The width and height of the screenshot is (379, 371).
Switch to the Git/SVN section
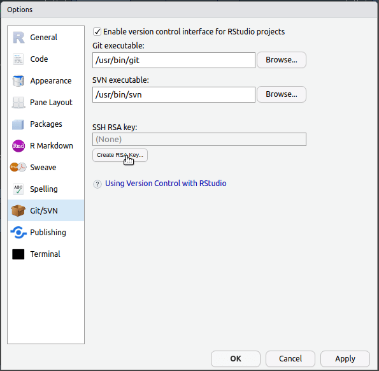point(46,210)
